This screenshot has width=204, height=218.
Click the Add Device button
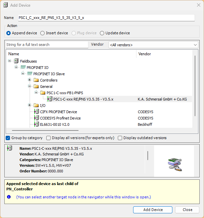point(153,210)
